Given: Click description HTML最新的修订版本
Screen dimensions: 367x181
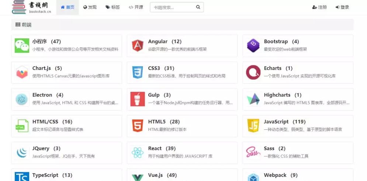Looking at the screenshot, I should pyautogui.click(x=167, y=129).
